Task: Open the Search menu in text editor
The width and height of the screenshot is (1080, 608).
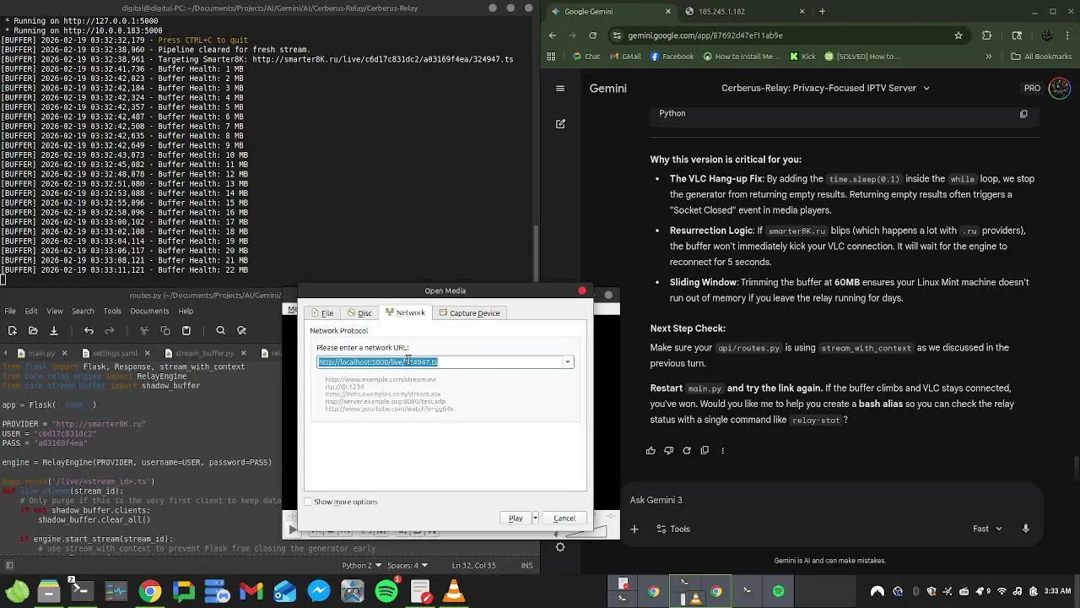Action: [83, 311]
